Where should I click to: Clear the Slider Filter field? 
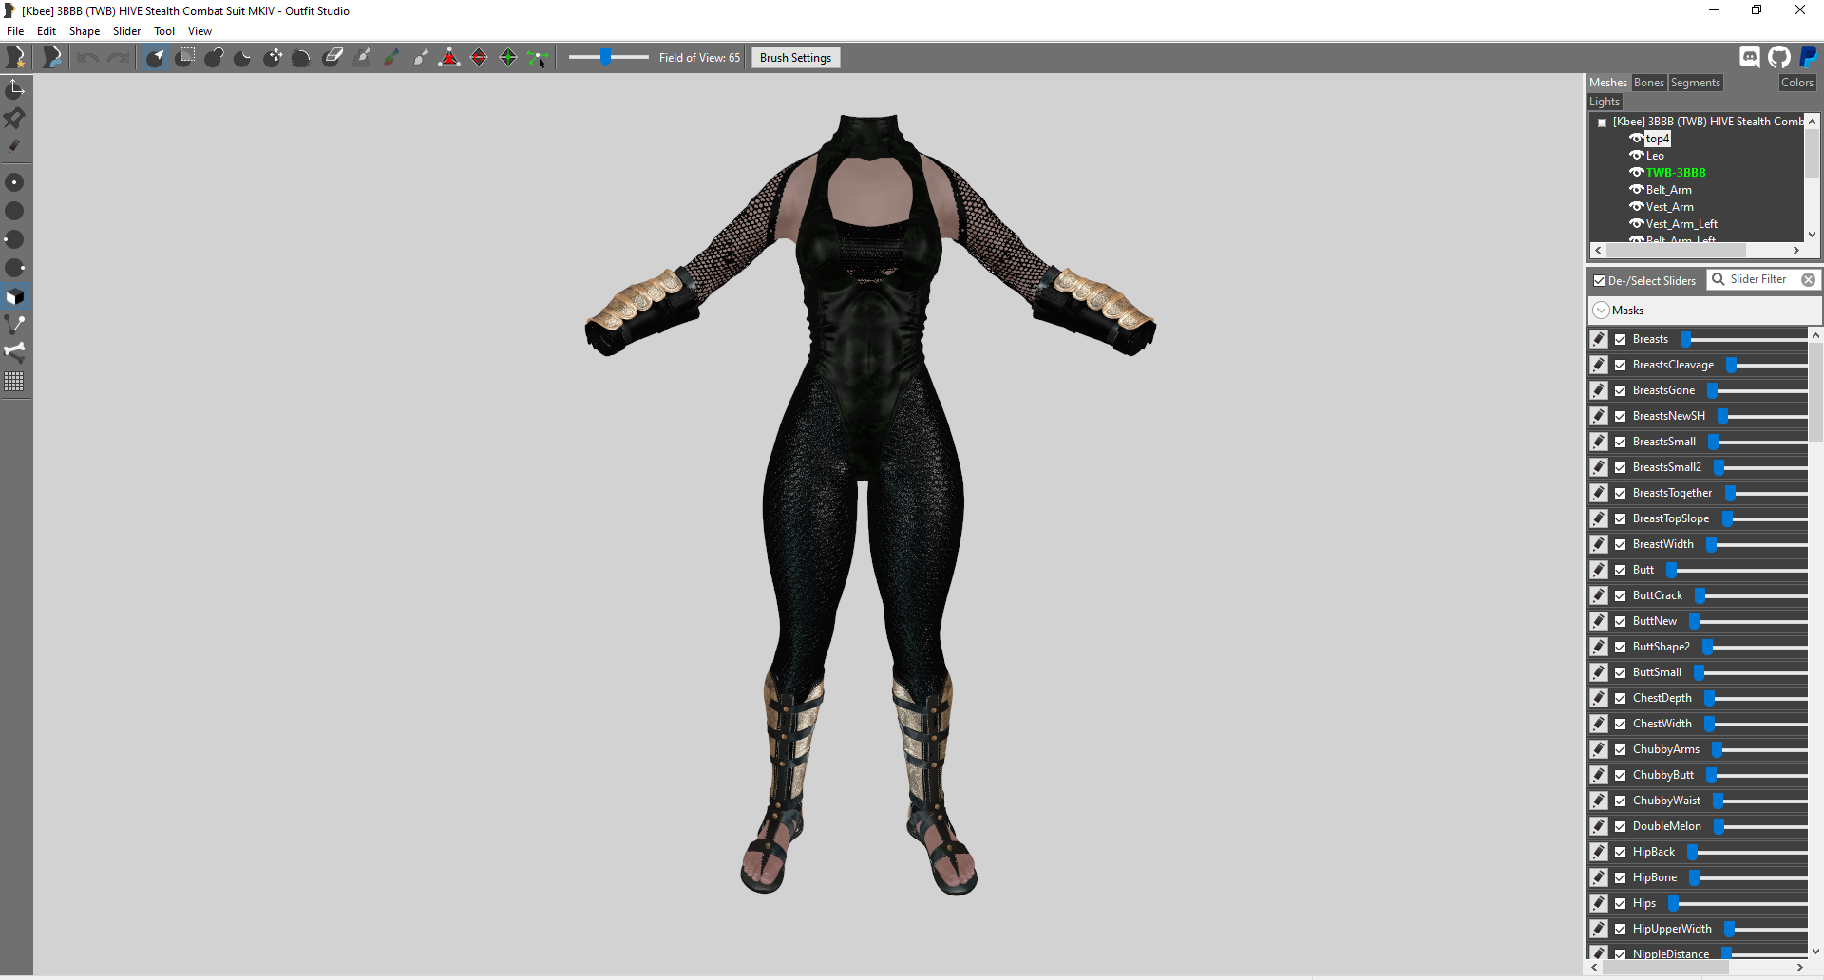pos(1809,279)
